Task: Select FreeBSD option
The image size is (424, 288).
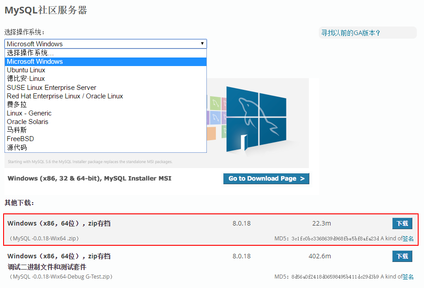Action: (x=106, y=138)
